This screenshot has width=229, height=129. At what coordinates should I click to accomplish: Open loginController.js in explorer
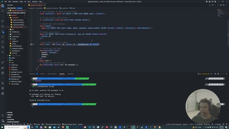coord(18,20)
